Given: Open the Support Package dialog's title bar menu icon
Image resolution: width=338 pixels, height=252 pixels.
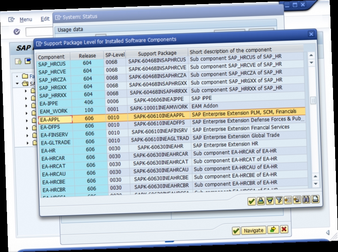Looking at the screenshot, I should coord(39,44).
